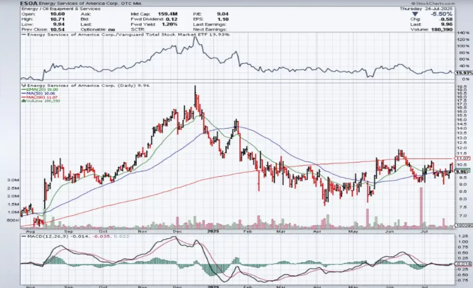Screen dimensions: 473x288
Task: Click the High value 10.71
Action: [x=57, y=19]
